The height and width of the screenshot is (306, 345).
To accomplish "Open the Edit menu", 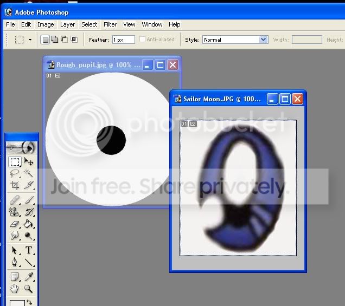I will pyautogui.click(x=26, y=24).
